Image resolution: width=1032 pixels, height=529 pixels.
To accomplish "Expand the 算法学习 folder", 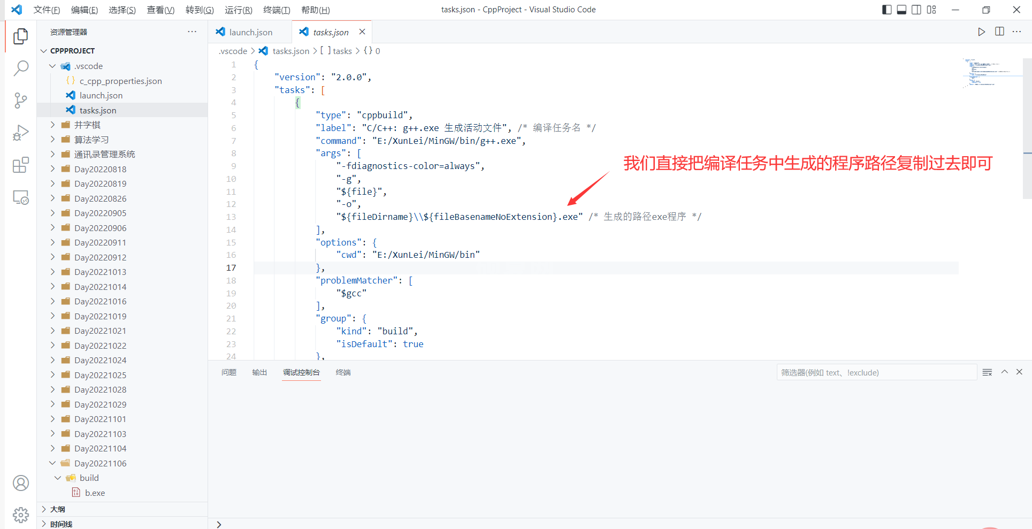I will click(52, 140).
